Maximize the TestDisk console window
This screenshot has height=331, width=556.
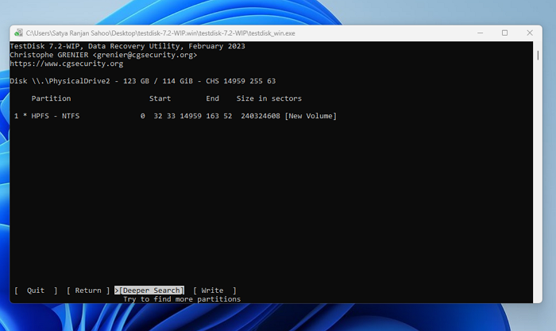click(x=504, y=33)
